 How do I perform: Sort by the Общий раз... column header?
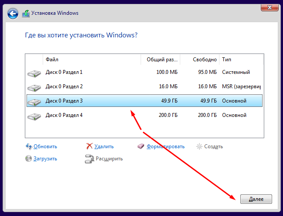click(161, 60)
